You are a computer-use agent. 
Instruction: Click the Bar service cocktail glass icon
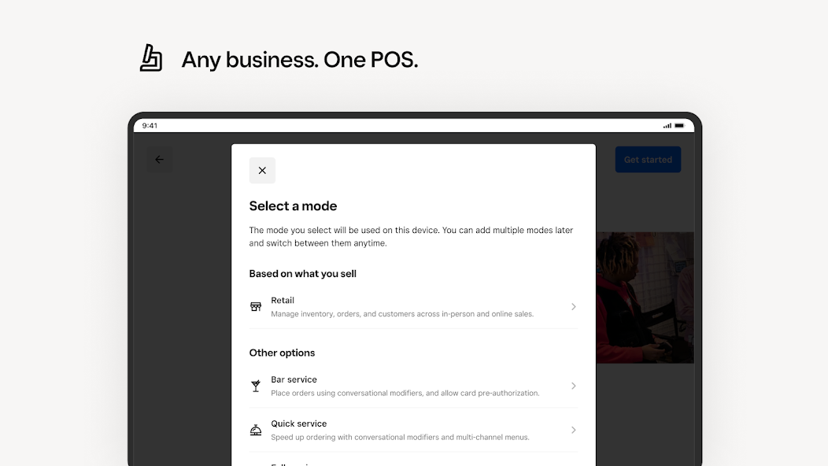256,386
